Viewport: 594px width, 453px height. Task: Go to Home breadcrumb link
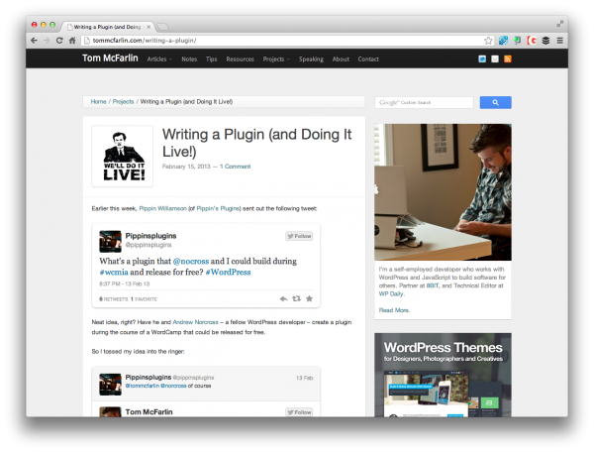pyautogui.click(x=98, y=102)
